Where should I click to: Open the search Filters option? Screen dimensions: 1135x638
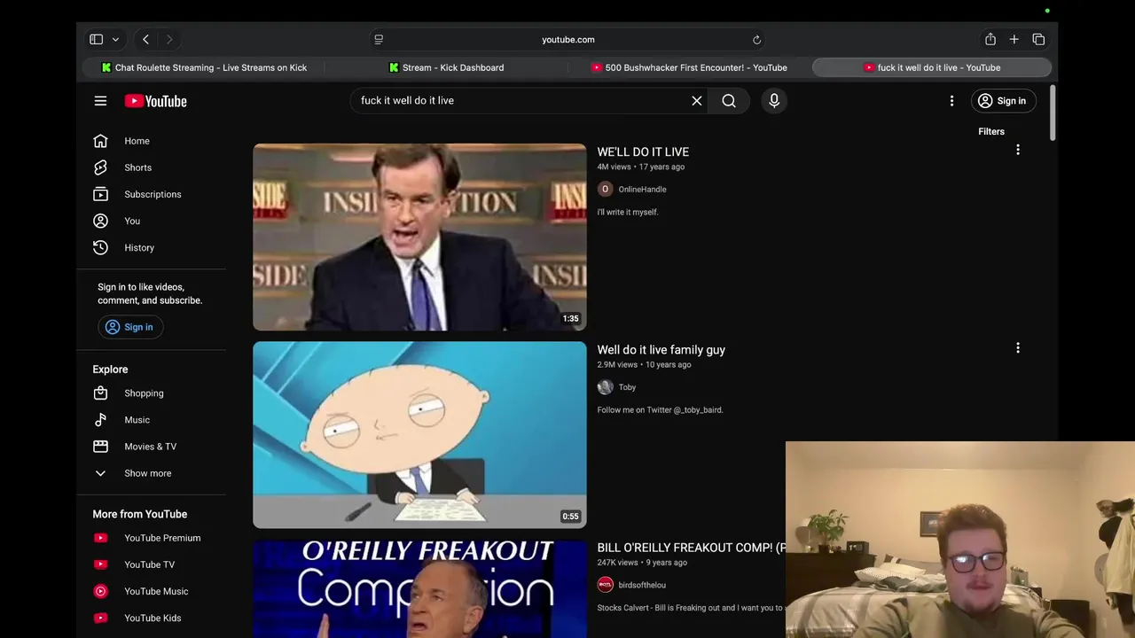coord(991,131)
